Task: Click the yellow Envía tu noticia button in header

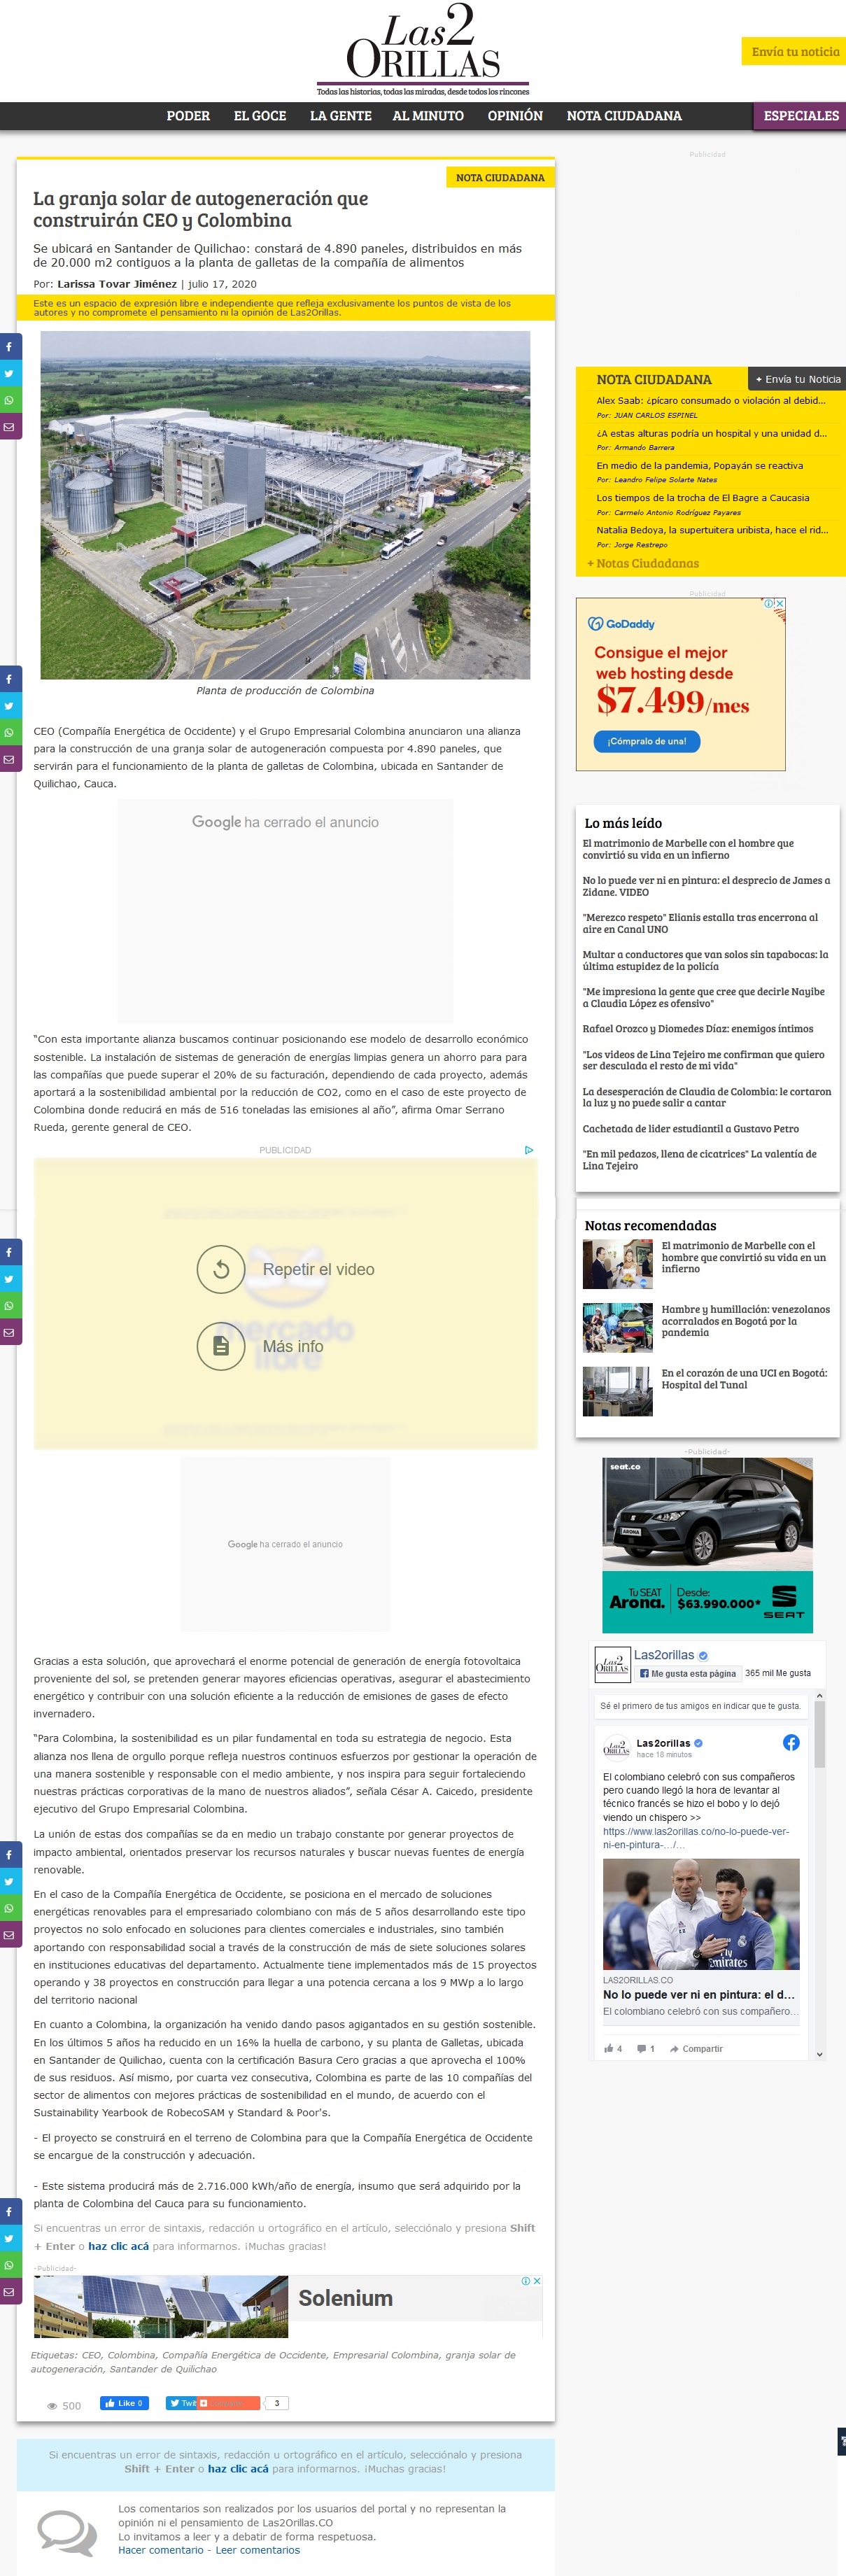Action: coord(794,51)
